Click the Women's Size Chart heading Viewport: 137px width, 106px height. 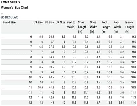click(14, 8)
